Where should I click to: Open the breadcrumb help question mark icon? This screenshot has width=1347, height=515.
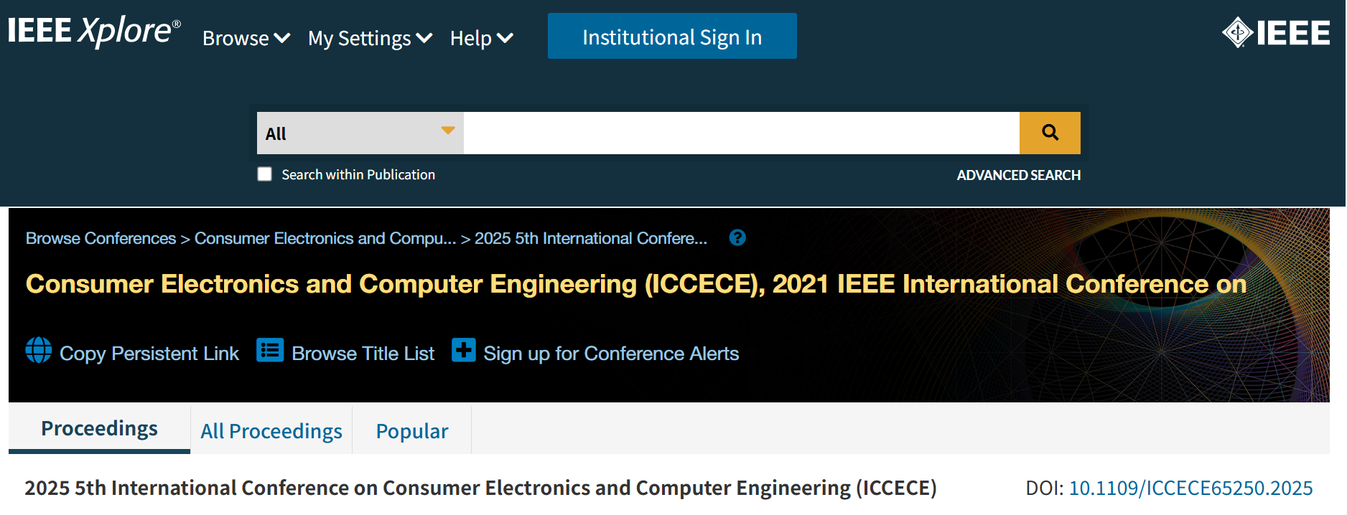click(737, 237)
